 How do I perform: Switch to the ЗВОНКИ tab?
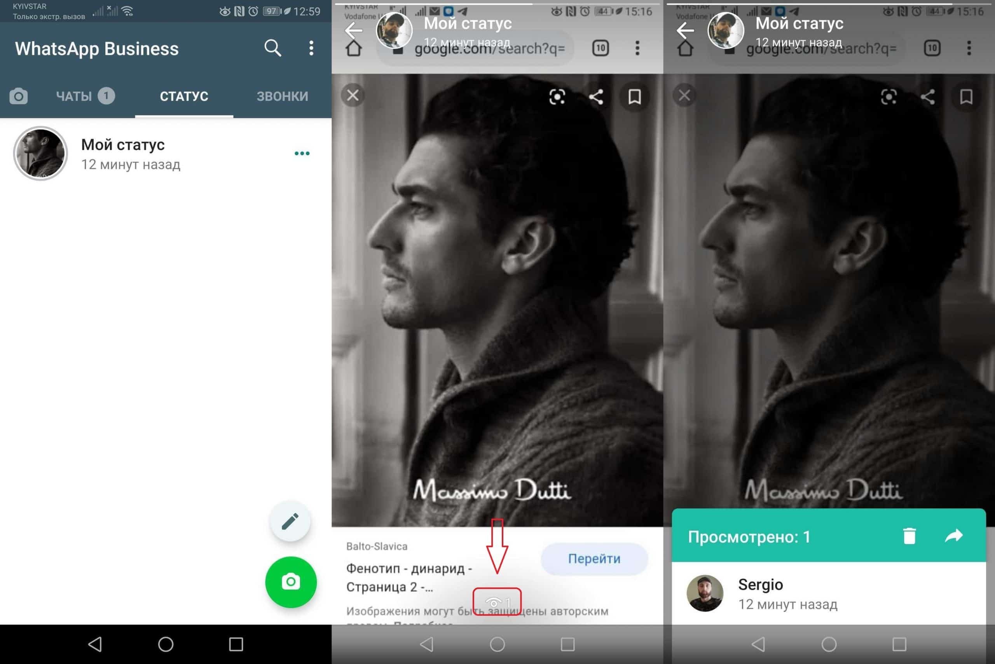click(282, 96)
